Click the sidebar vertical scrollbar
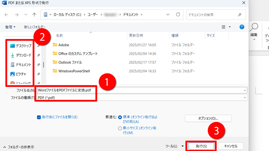The image size is (269, 151). tap(43, 65)
